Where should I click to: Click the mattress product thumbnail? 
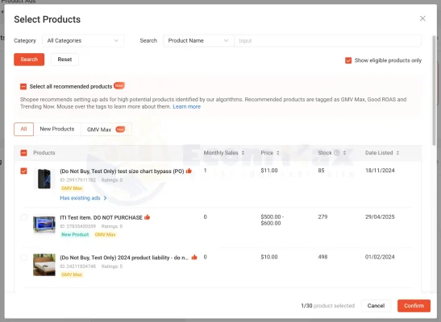[x=44, y=265]
